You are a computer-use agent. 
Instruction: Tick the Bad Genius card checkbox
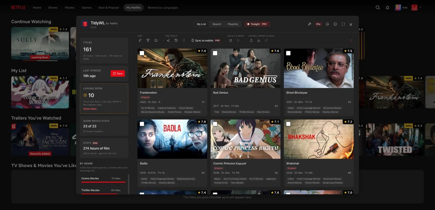(x=215, y=53)
